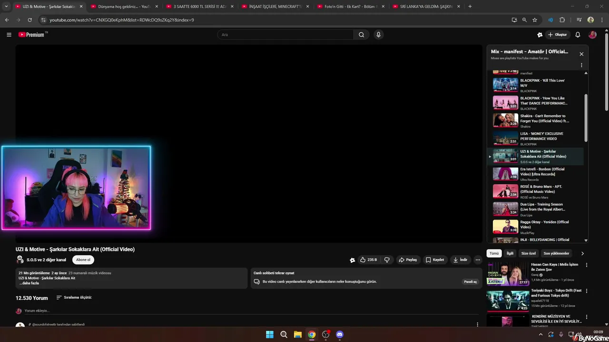Image resolution: width=609 pixels, height=342 pixels.
Task: Click the sparkle Ask icon beside Oluştur
Action: click(x=540, y=35)
